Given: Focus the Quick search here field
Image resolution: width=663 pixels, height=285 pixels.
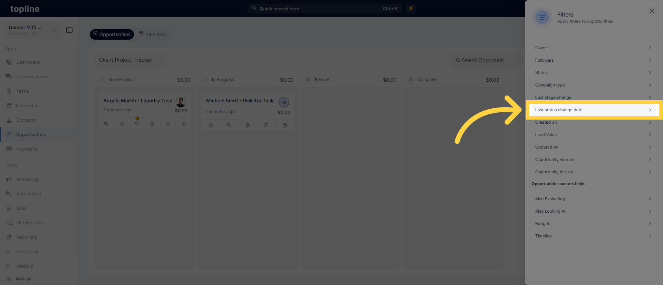Looking at the screenshot, I should coord(325,9).
